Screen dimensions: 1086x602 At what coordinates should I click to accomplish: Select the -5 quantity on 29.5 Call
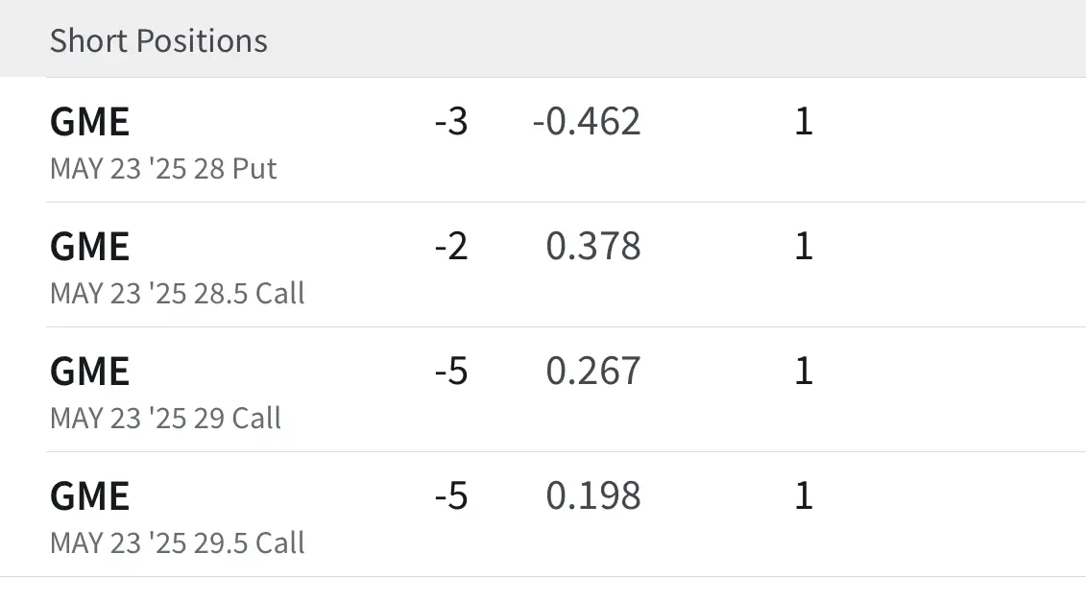tap(451, 495)
